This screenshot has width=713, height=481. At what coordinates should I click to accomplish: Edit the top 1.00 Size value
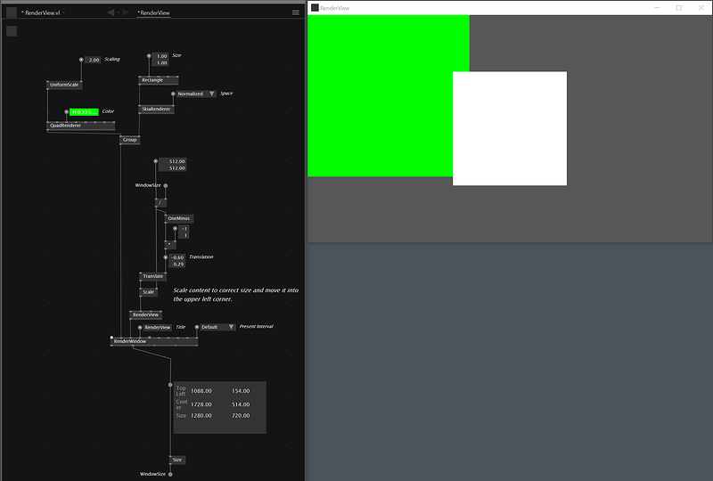[x=161, y=56]
